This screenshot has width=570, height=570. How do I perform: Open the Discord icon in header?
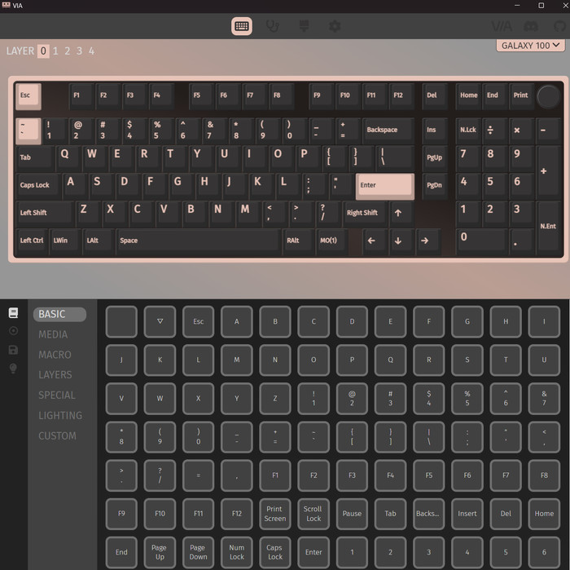tap(531, 26)
